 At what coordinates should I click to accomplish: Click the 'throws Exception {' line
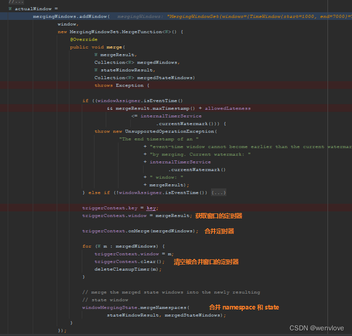[122, 85]
